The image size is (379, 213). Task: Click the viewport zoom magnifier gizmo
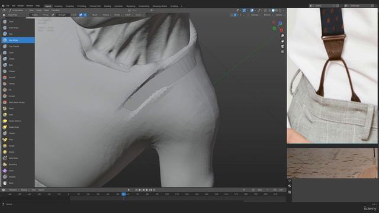coord(282,35)
